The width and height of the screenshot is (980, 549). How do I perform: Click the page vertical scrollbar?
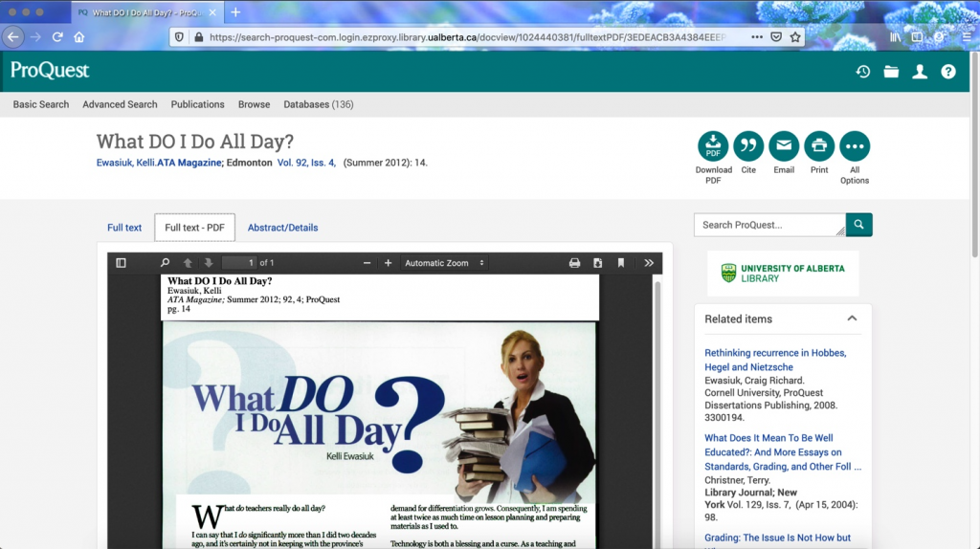(x=975, y=153)
